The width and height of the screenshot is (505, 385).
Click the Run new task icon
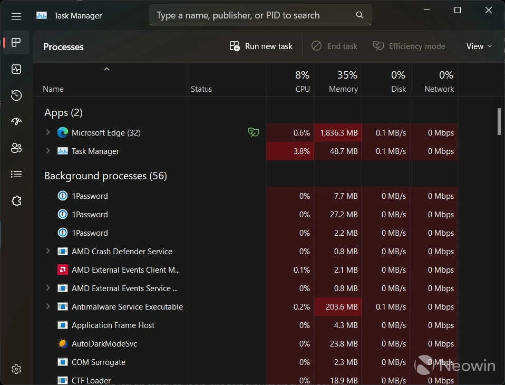pos(235,46)
